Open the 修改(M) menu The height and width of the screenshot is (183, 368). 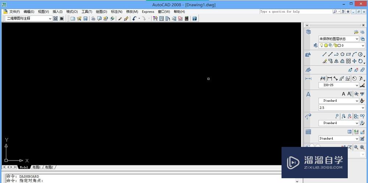click(132, 11)
